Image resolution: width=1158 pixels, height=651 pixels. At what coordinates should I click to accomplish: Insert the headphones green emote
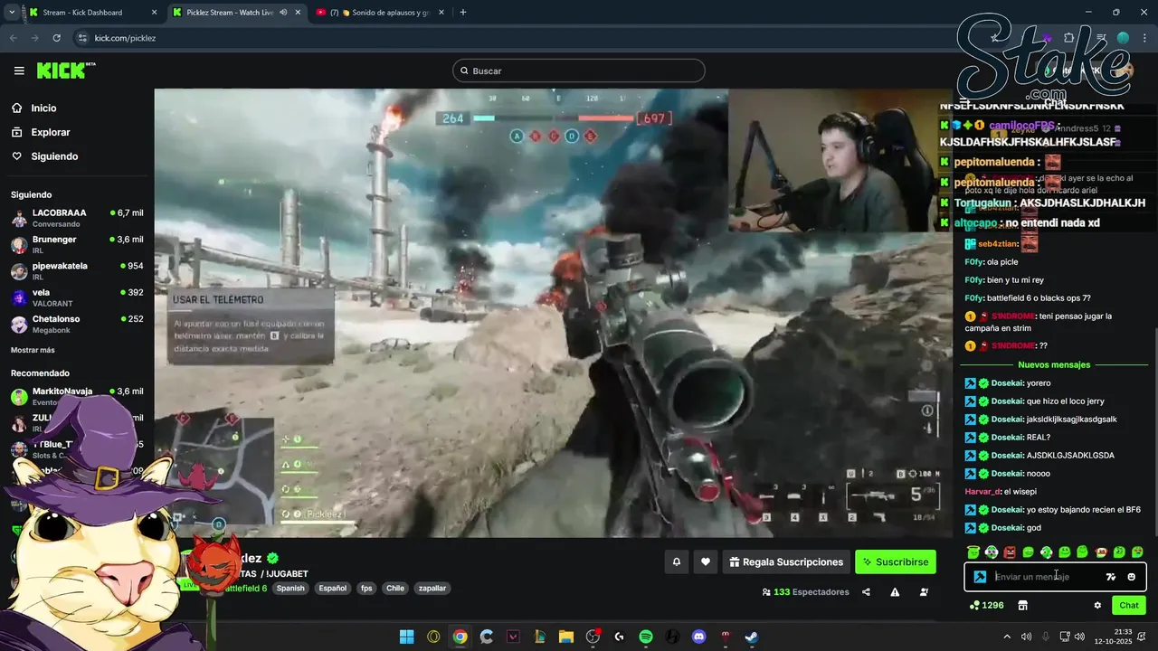(1046, 552)
